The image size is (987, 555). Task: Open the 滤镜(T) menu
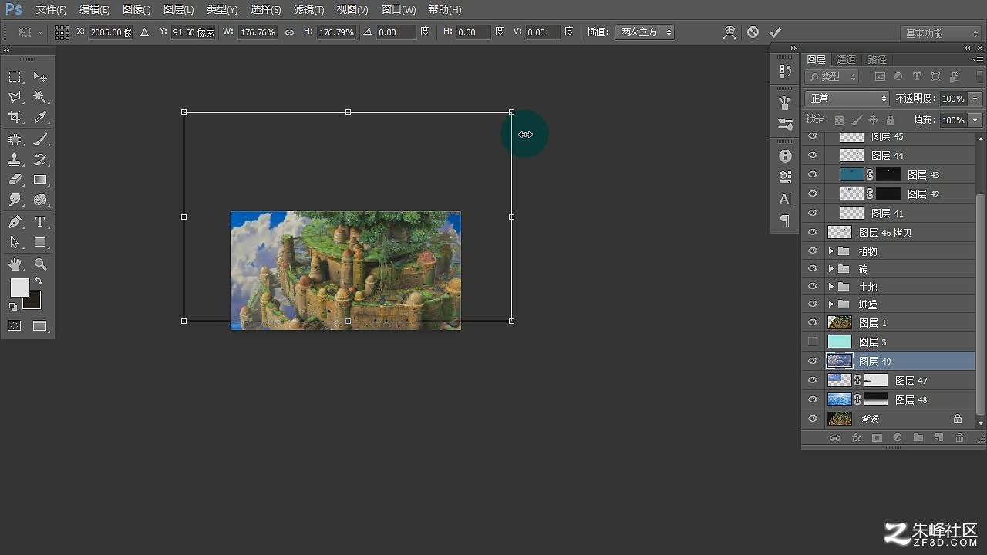(308, 10)
